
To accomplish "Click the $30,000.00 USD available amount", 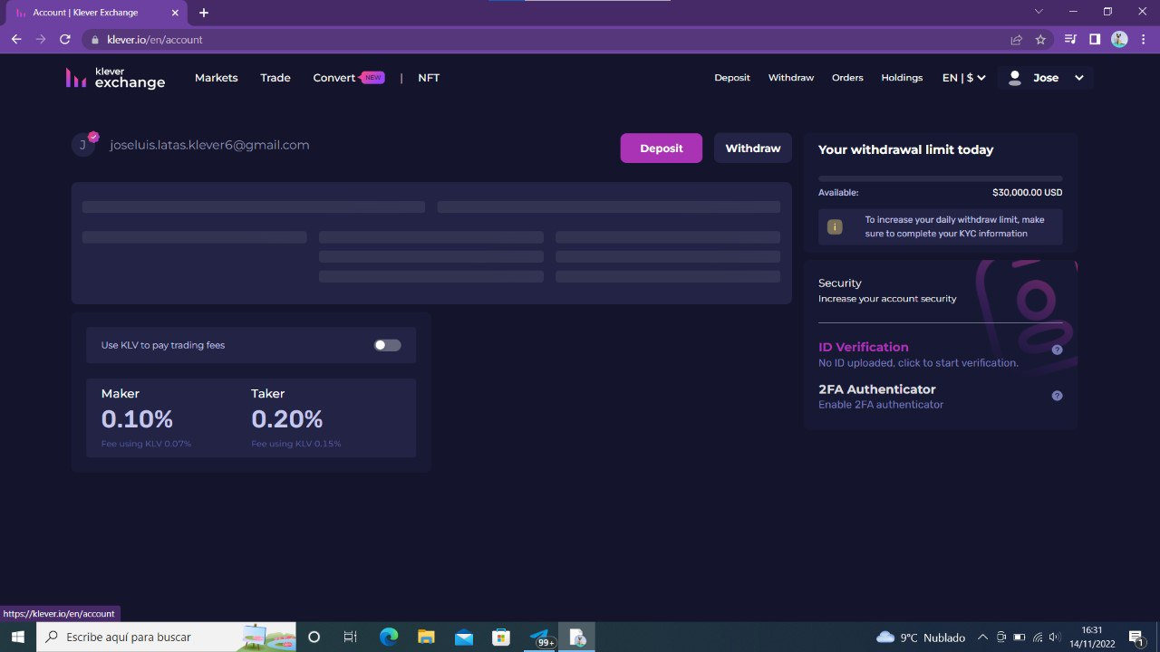I will coord(1027,193).
